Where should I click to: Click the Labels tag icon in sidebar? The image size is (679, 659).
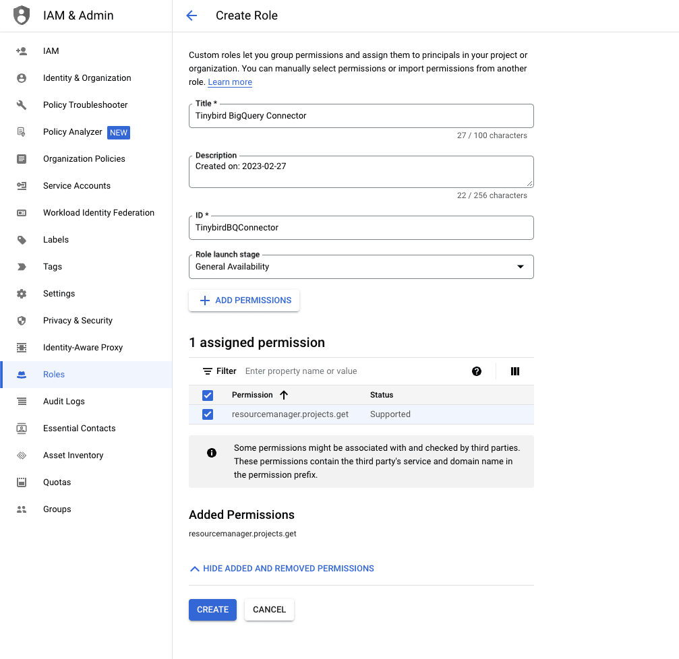[22, 240]
